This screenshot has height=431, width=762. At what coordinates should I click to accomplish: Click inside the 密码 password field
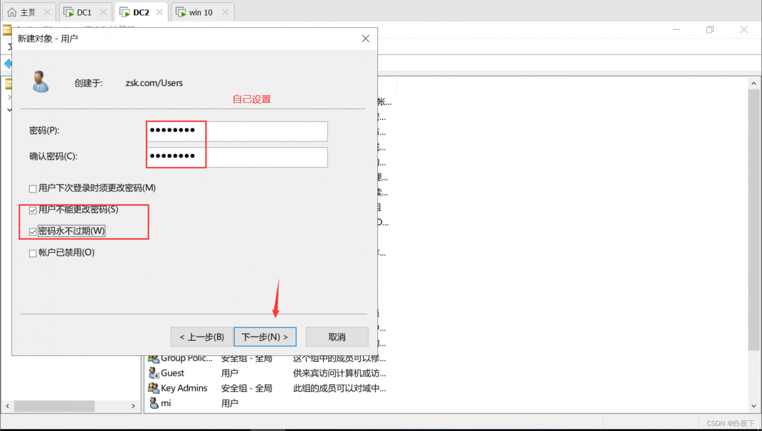(x=238, y=131)
